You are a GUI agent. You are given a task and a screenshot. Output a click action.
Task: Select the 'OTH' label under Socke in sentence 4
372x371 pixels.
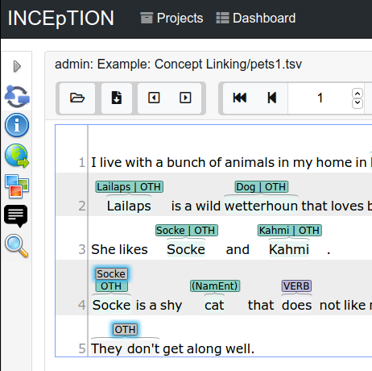111,286
